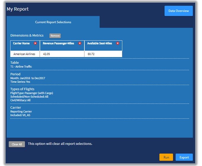The image size is (202, 166).
Task: Click the 42.05 value cell
Action: click(46, 54)
